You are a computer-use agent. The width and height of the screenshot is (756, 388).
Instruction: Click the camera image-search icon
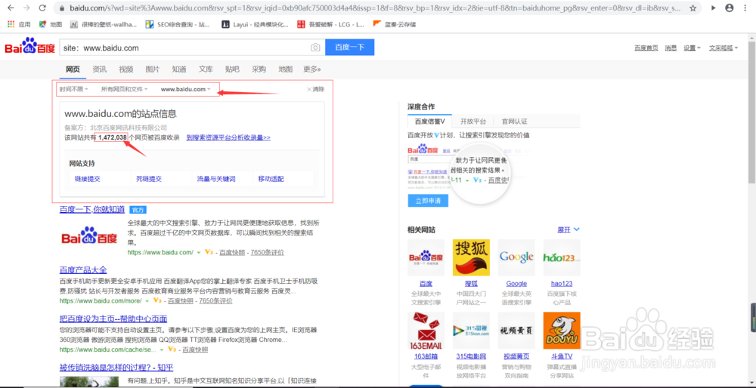click(x=314, y=47)
